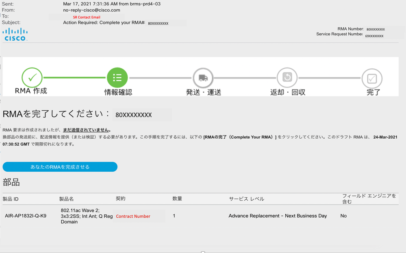Click the 製品 ID column header
406x253 pixels.
(11, 199)
